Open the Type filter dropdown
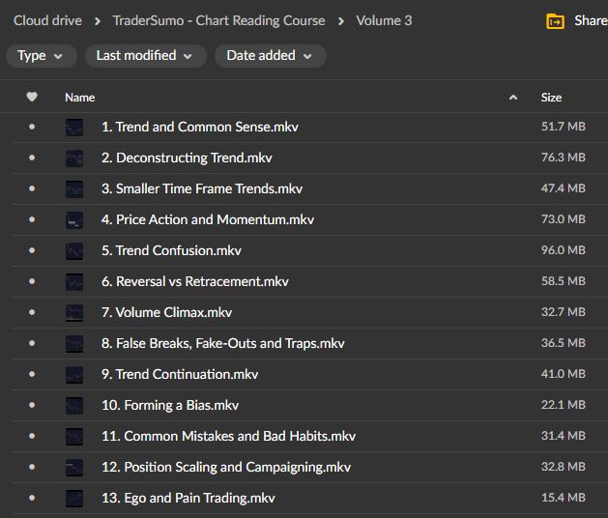 pos(41,56)
